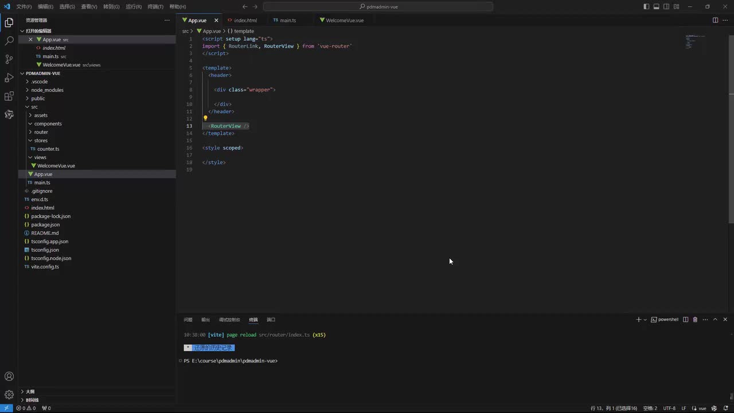Open package.json in the file tree
This screenshot has height=413, width=734.
click(x=45, y=225)
